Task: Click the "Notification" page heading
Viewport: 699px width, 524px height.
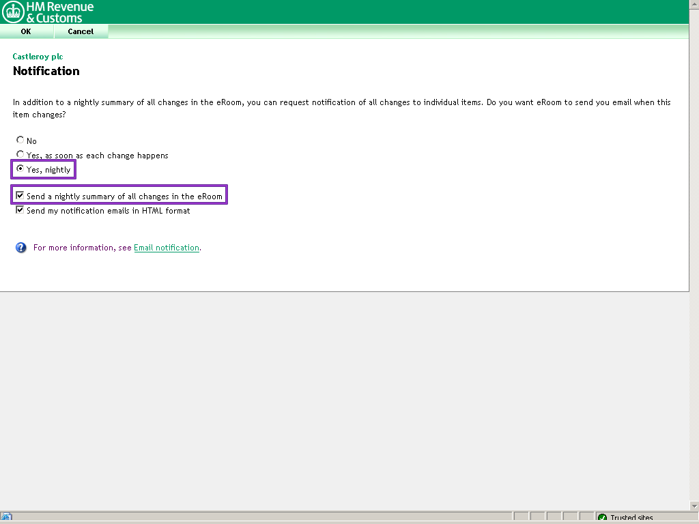Action: tap(46, 71)
